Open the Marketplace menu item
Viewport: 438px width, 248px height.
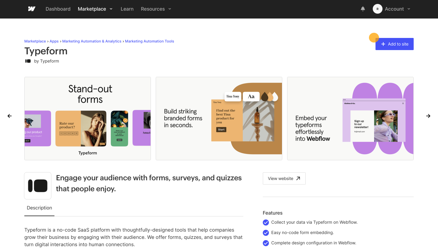pos(92,9)
